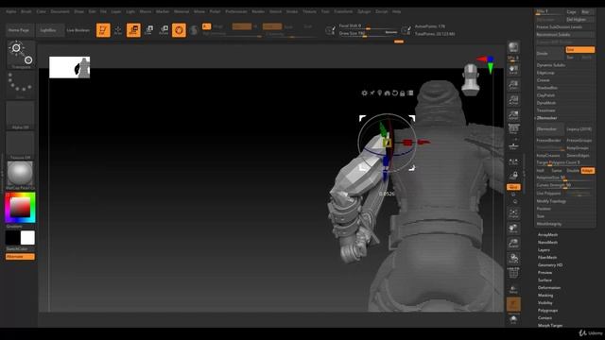Expand ClayPolish section
Screen dimensions: 605x340
click(x=545, y=95)
